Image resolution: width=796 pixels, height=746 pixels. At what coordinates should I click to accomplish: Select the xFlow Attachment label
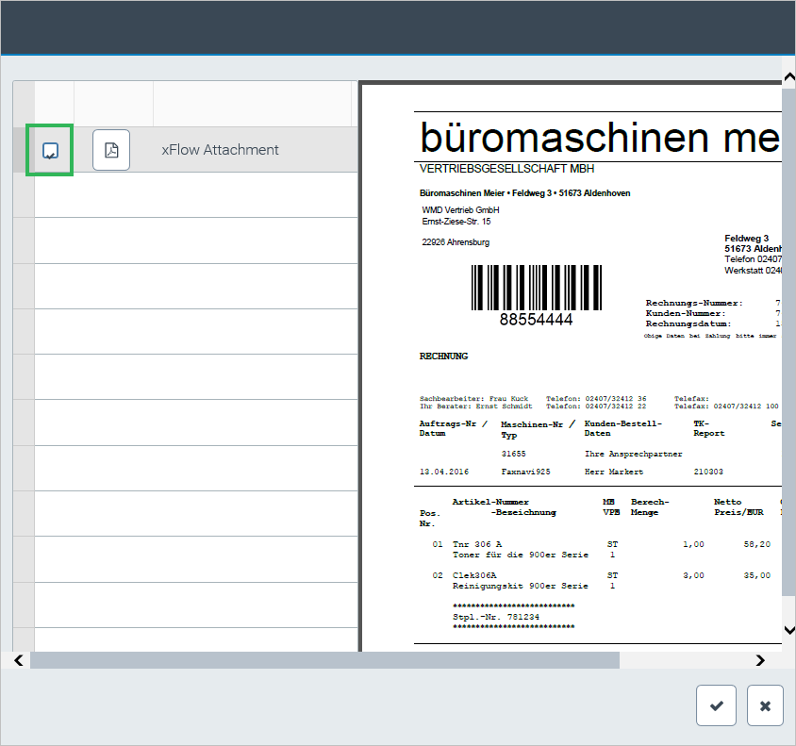pos(220,150)
